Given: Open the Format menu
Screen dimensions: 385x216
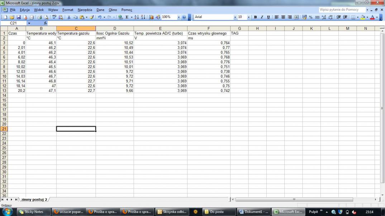Looking at the screenshot, I should (x=68, y=10).
